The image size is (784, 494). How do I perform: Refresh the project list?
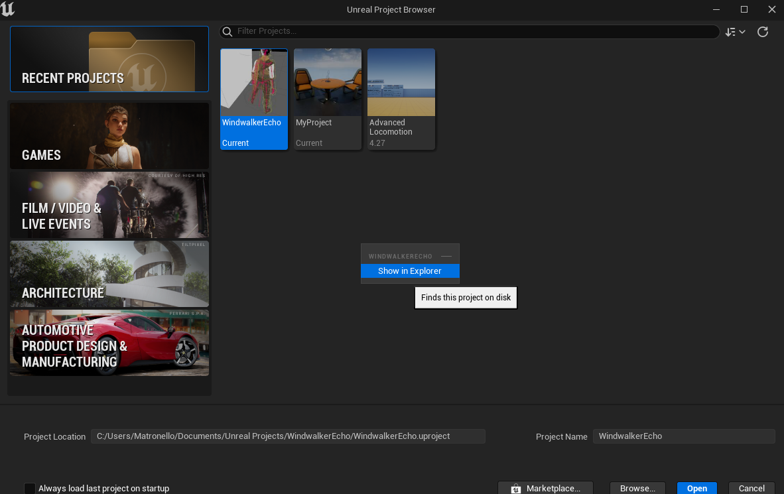tap(763, 32)
